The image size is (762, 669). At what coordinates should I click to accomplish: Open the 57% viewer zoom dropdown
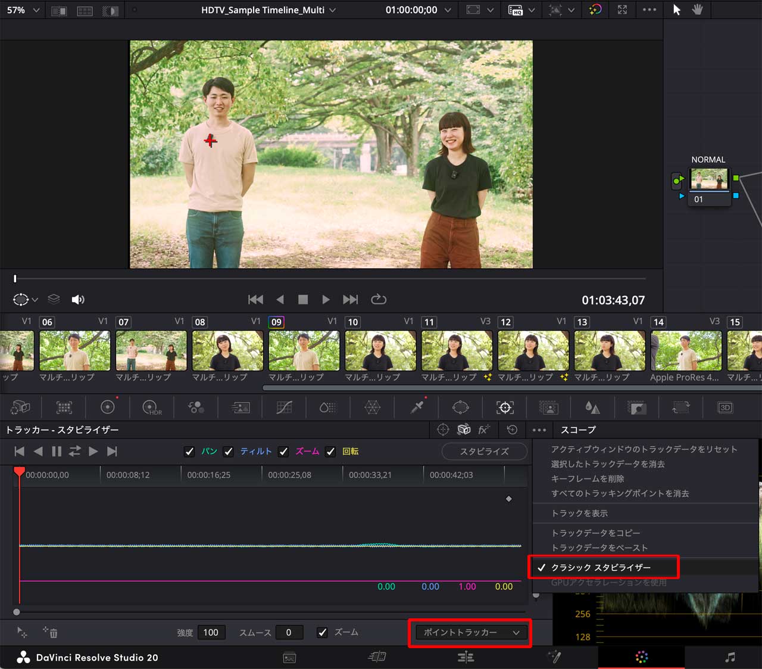pyautogui.click(x=23, y=10)
